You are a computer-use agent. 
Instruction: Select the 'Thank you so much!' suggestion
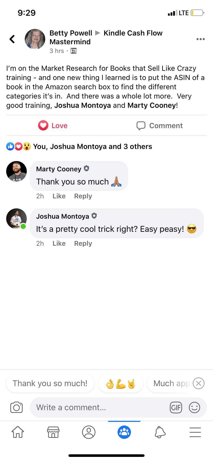(x=50, y=383)
